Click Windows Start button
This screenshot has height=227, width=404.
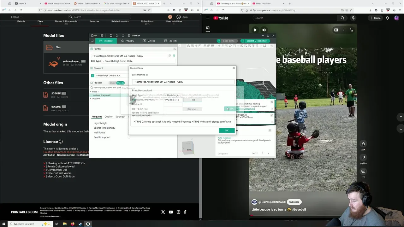tap(3, 224)
